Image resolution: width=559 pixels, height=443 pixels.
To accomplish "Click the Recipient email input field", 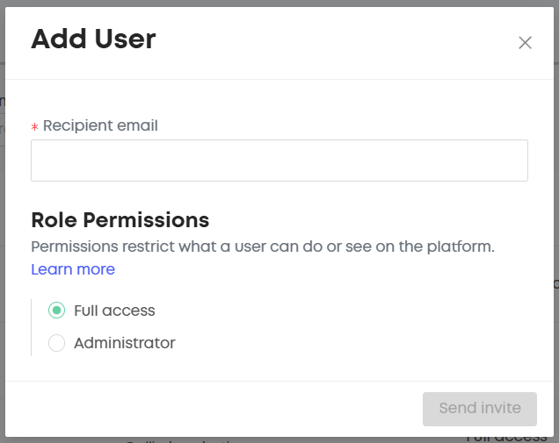I will pyautogui.click(x=279, y=161).
